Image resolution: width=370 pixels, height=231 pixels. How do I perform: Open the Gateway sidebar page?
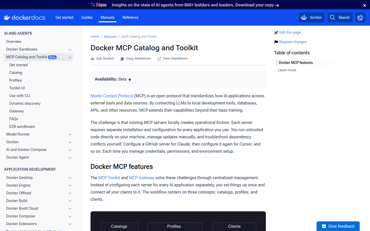[x=16, y=111]
